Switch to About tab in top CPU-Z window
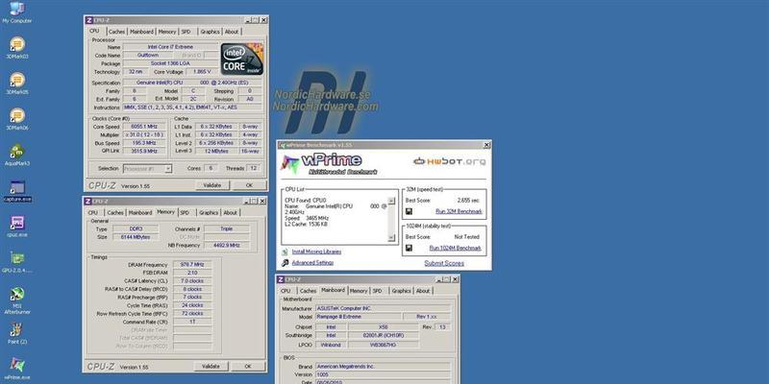The height and width of the screenshot is (384, 769). (x=232, y=32)
